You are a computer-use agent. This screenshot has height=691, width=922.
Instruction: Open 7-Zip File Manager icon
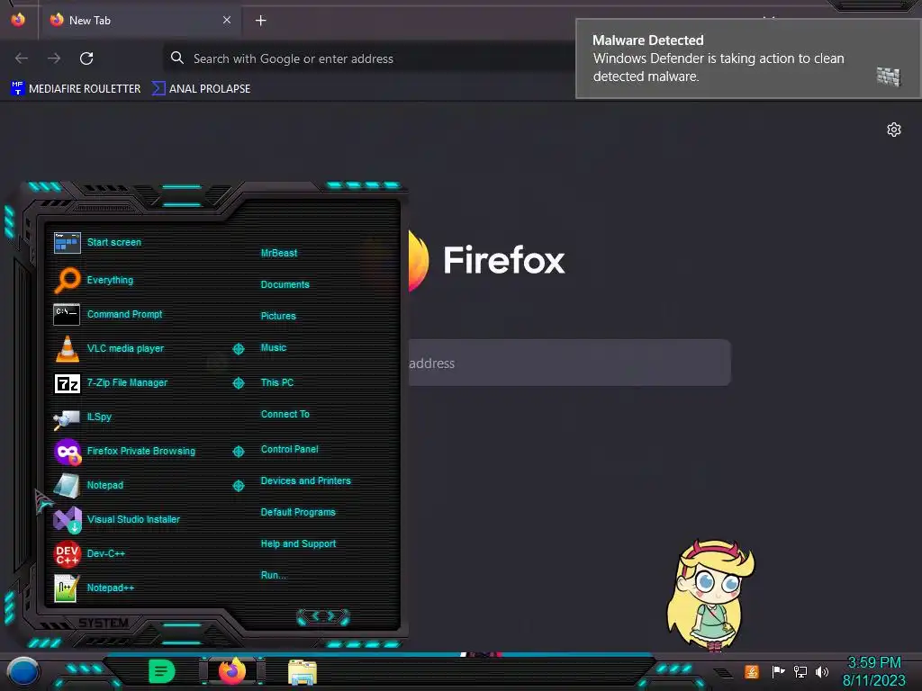coord(67,383)
